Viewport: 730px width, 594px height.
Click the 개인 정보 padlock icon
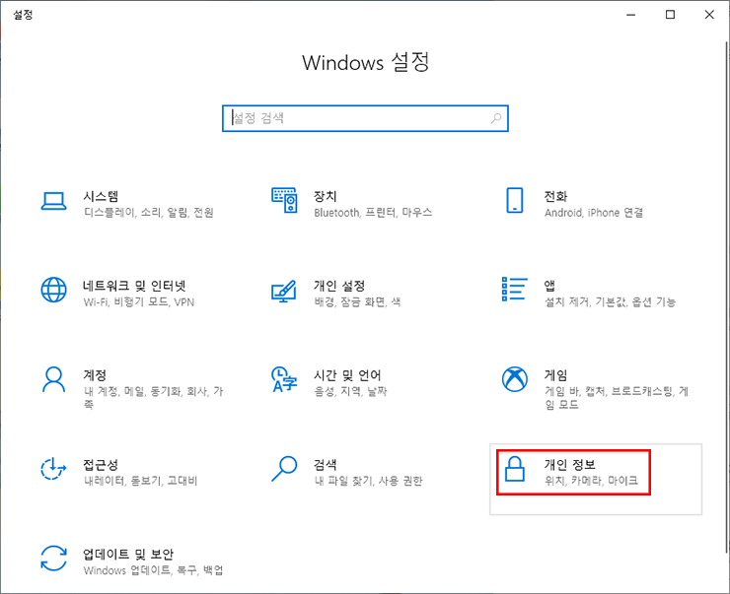click(x=514, y=469)
